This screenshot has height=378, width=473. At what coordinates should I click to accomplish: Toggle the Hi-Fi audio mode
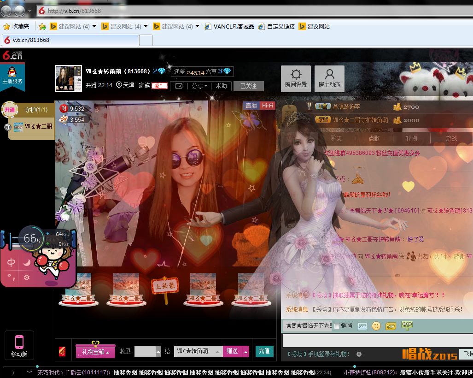tap(267, 106)
